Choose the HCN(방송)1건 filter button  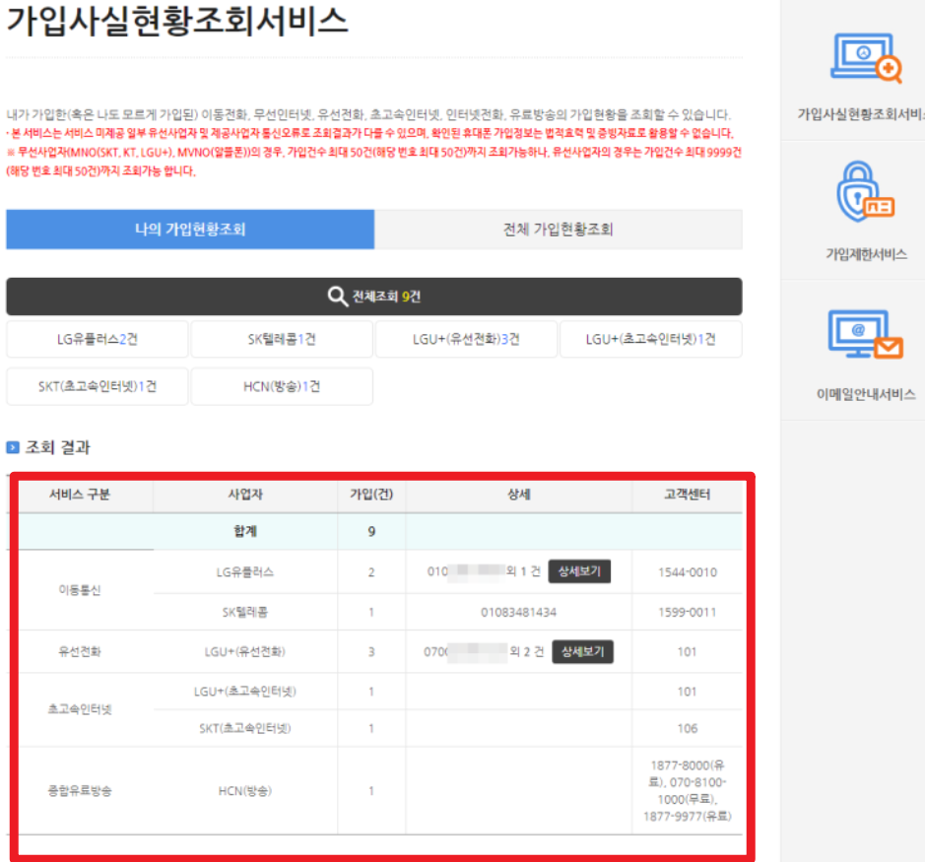point(283,386)
